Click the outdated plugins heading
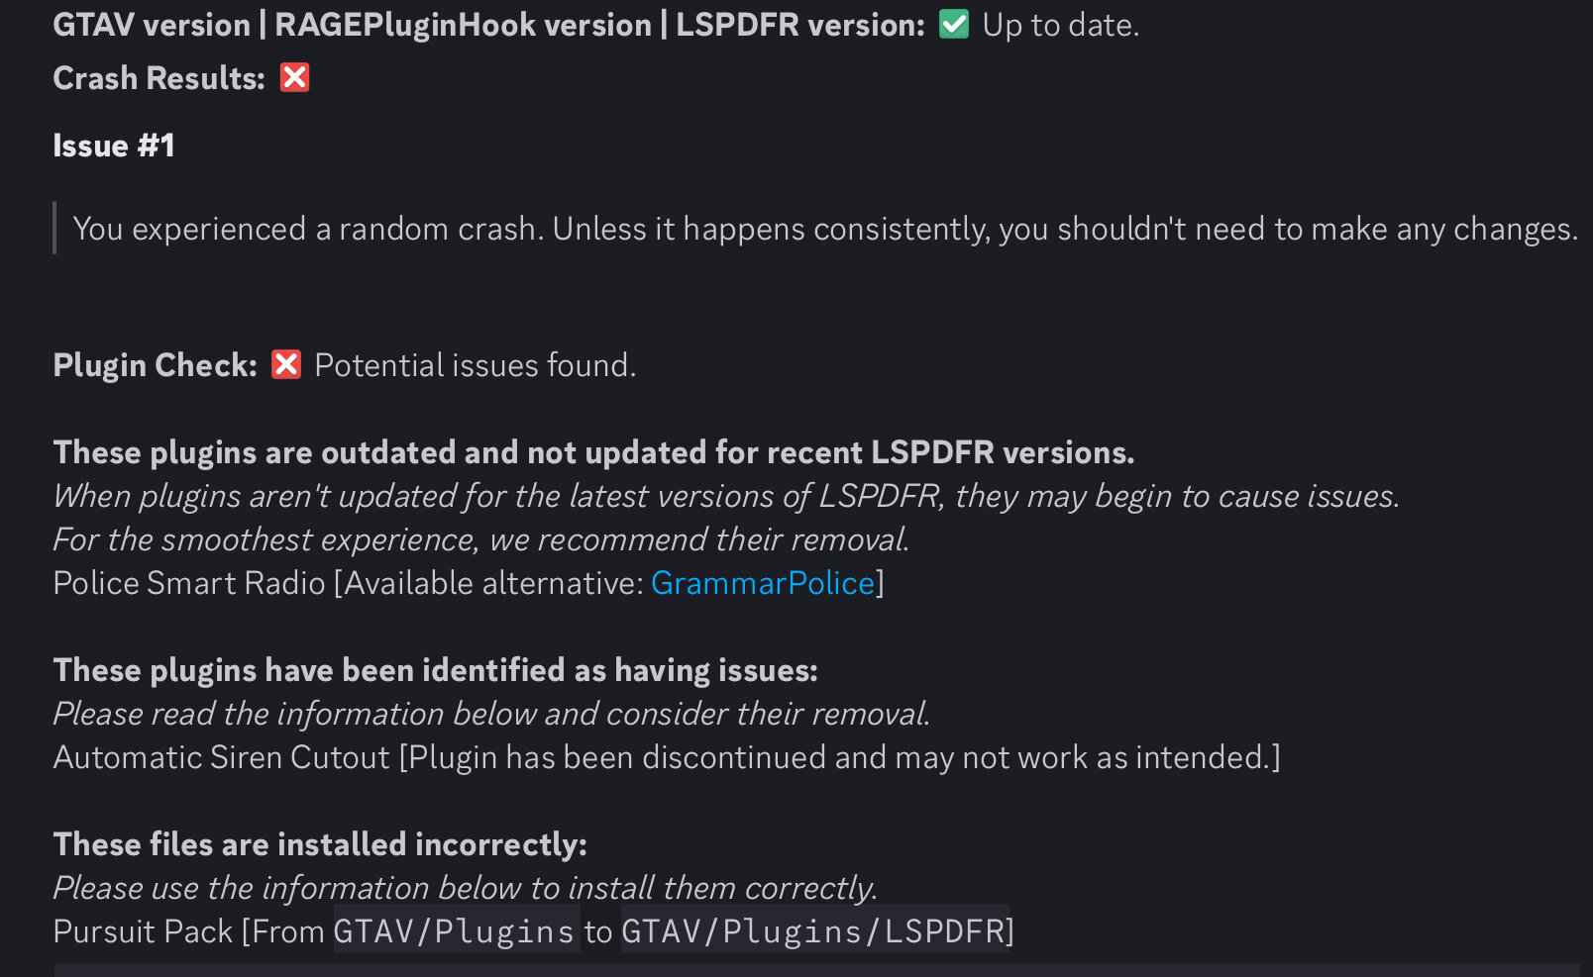This screenshot has width=1593, height=977. (593, 452)
